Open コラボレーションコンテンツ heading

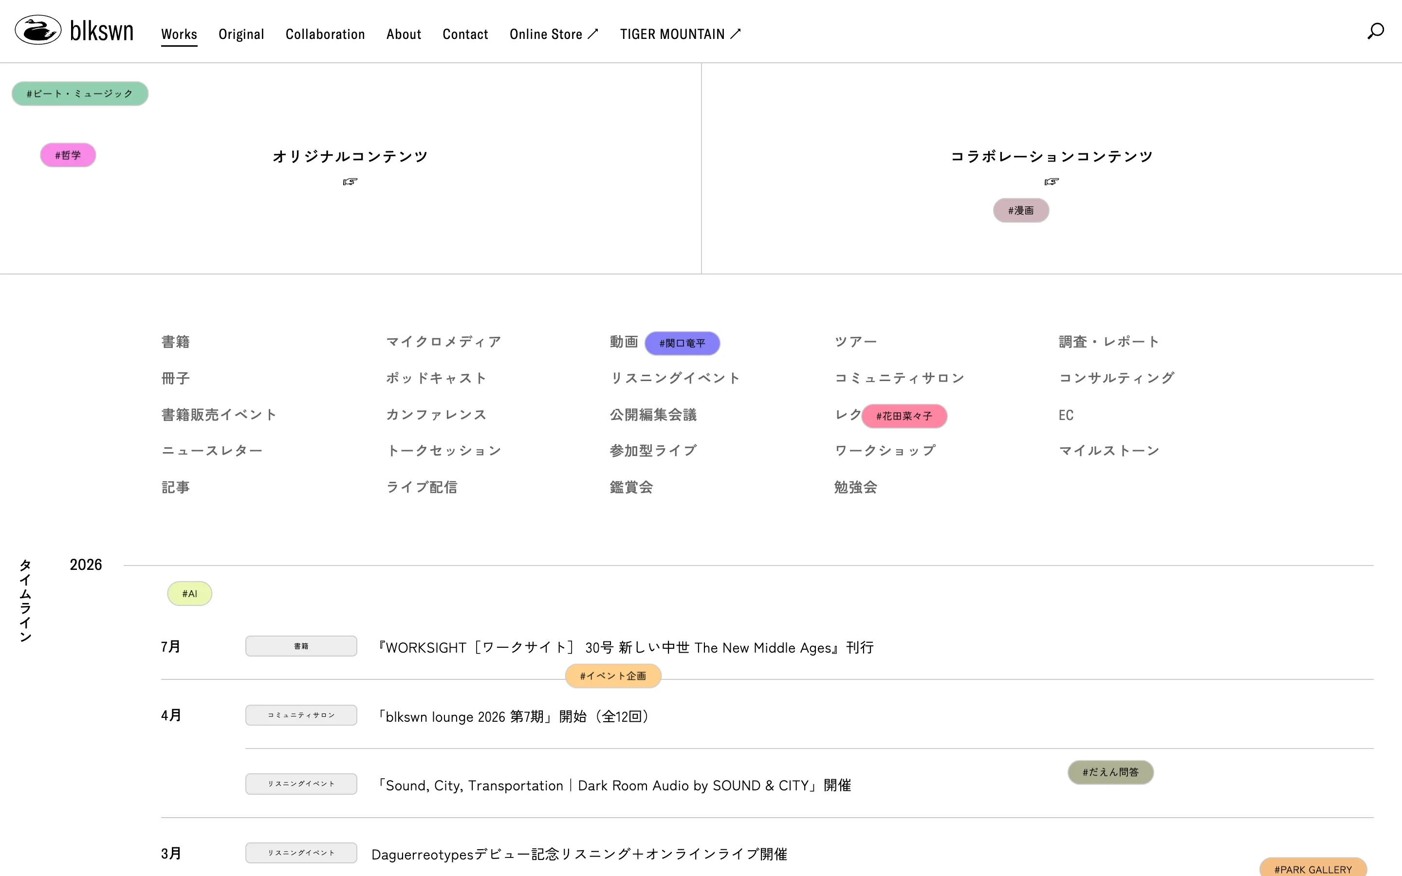pyautogui.click(x=1051, y=156)
